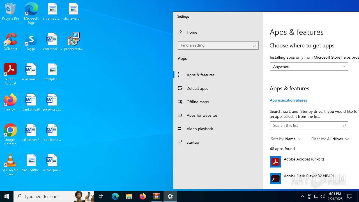Open Adobe Acrobat desktop shortcut
The height and width of the screenshot is (202, 359).
[x=10, y=74]
